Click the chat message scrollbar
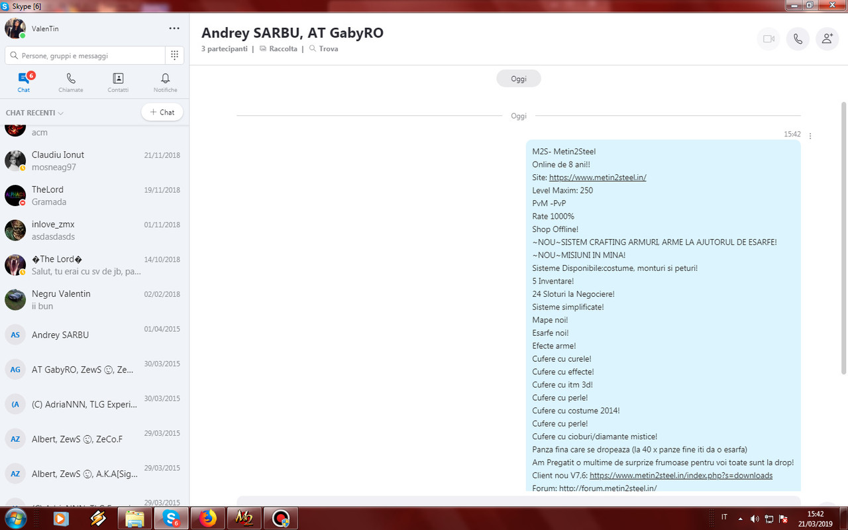 [x=843, y=237]
